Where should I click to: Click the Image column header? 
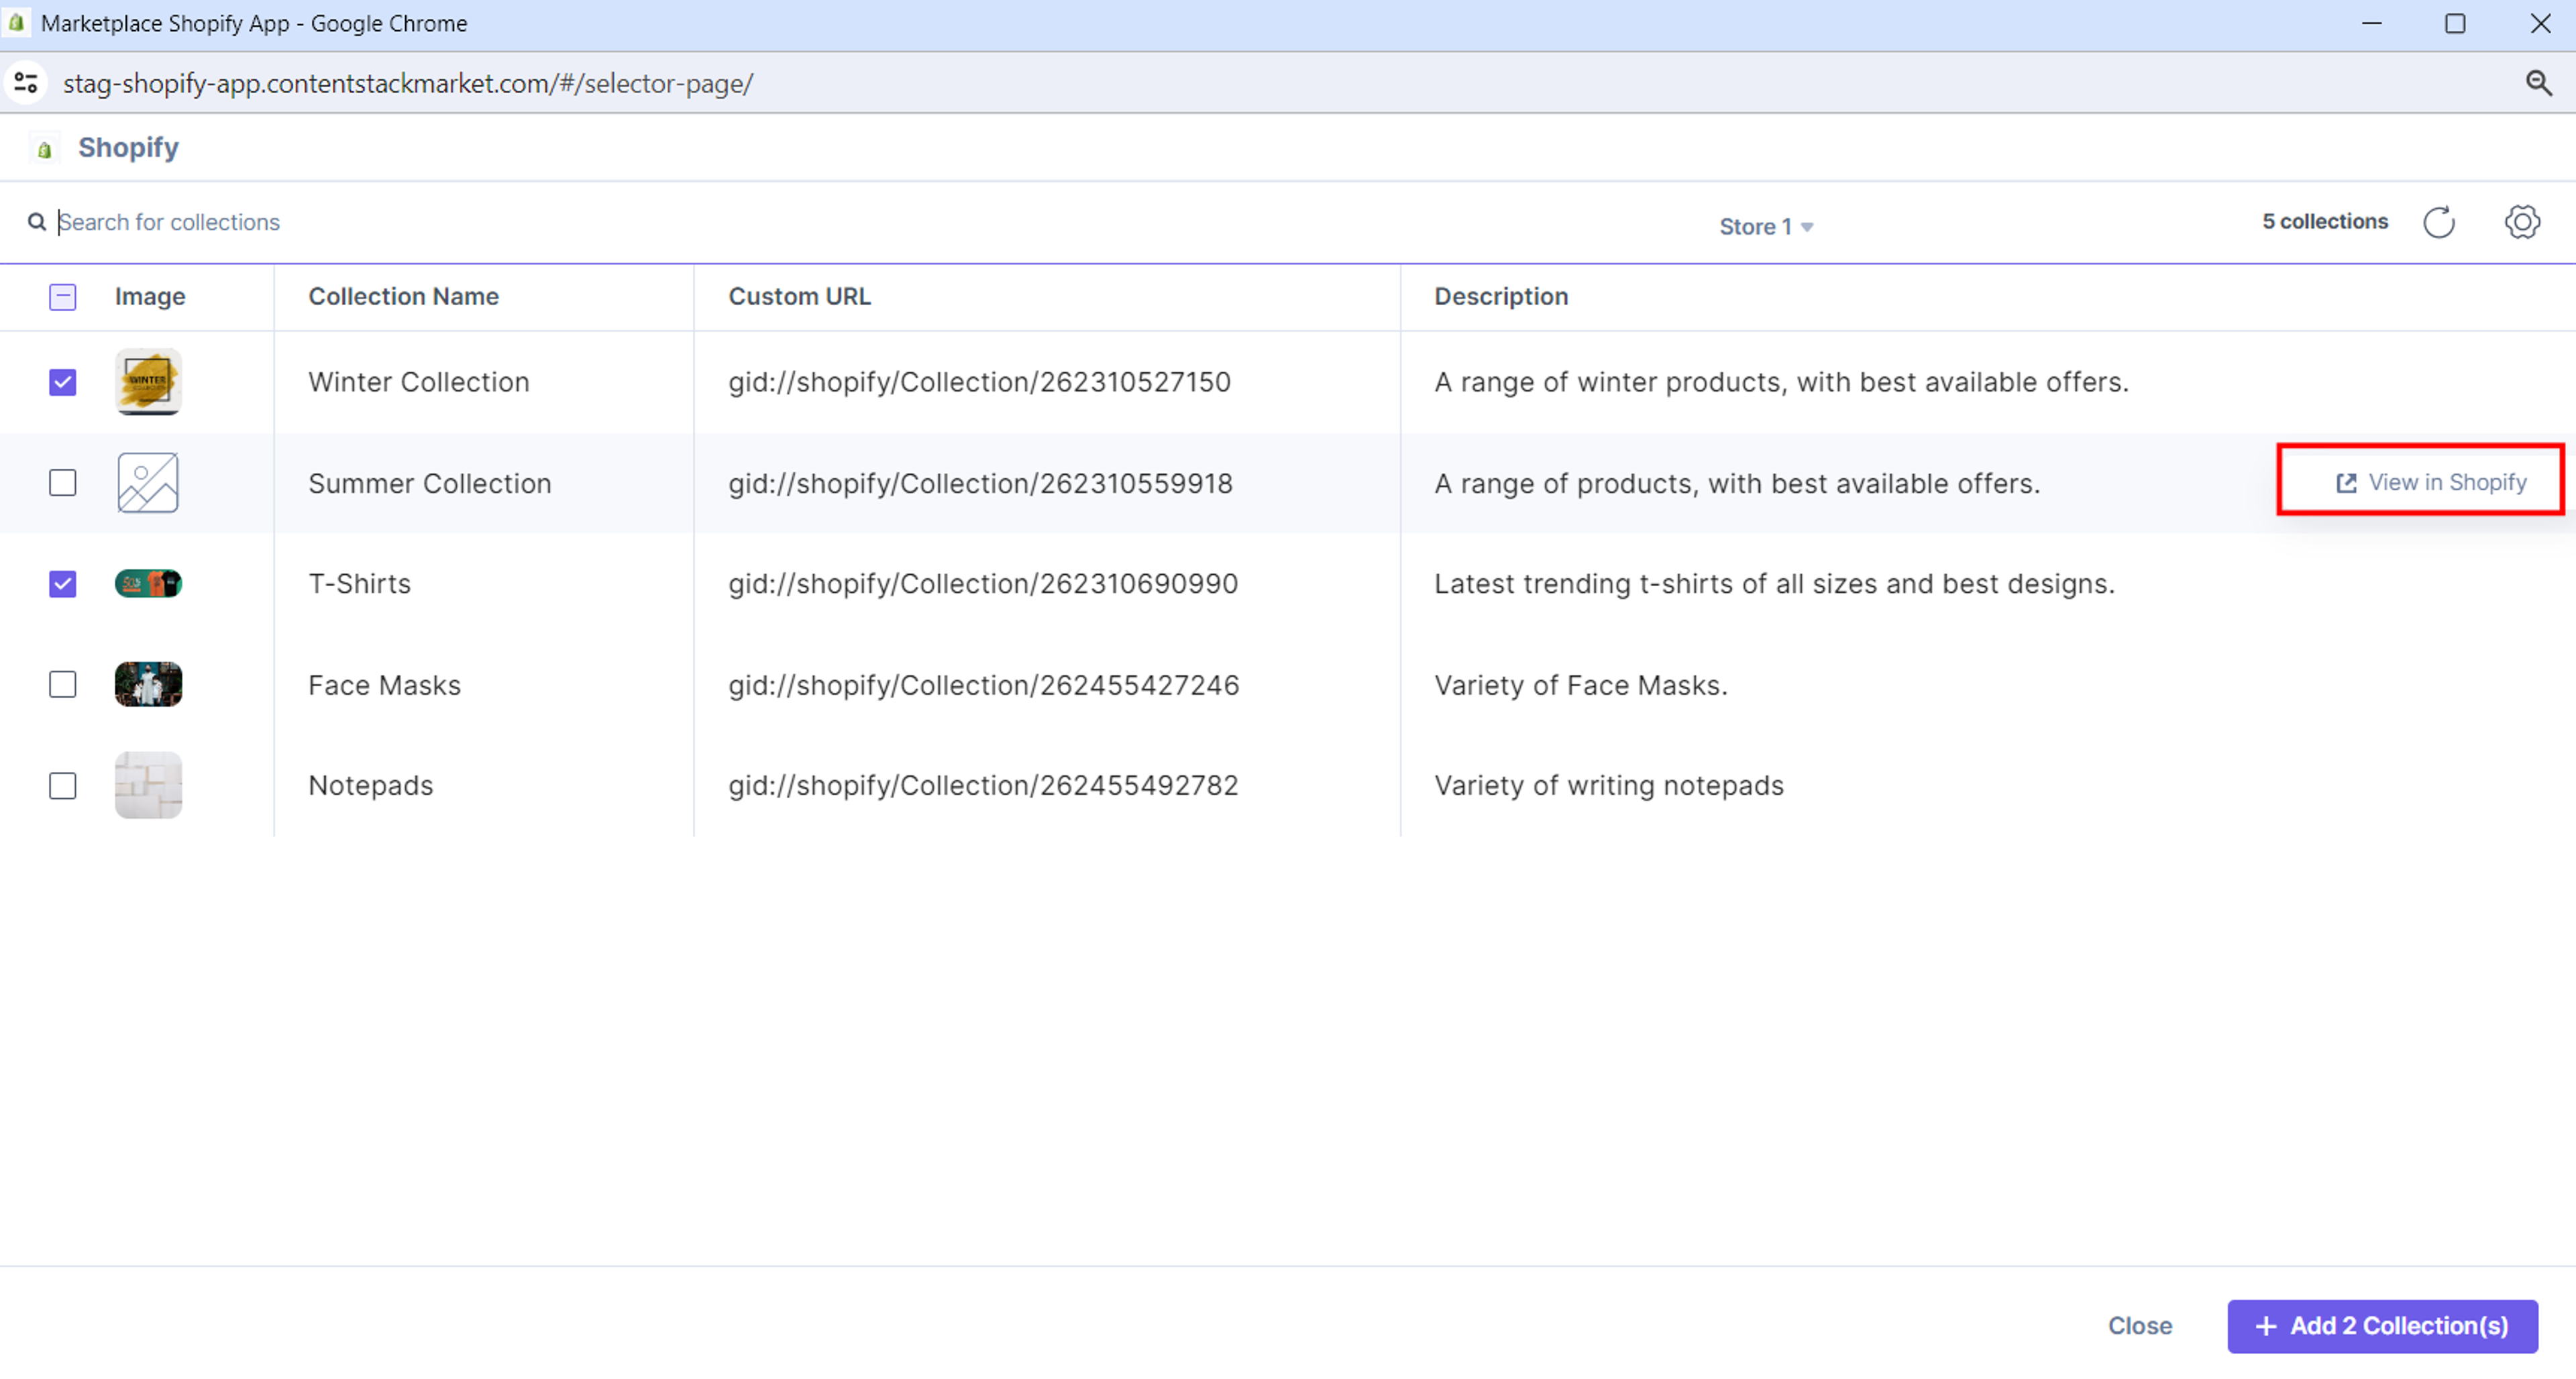(x=150, y=297)
